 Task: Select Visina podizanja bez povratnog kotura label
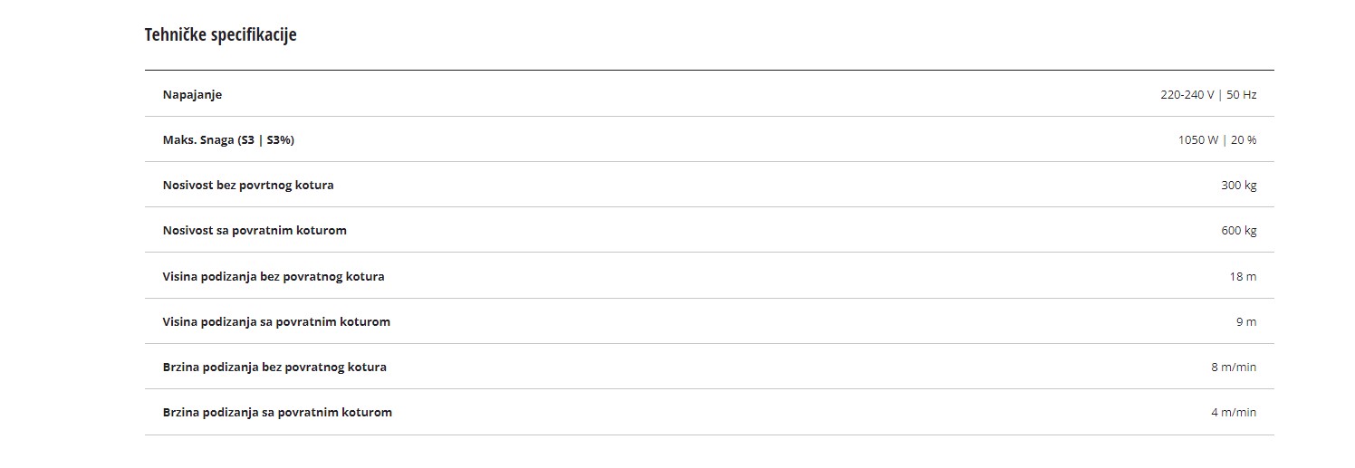274,277
